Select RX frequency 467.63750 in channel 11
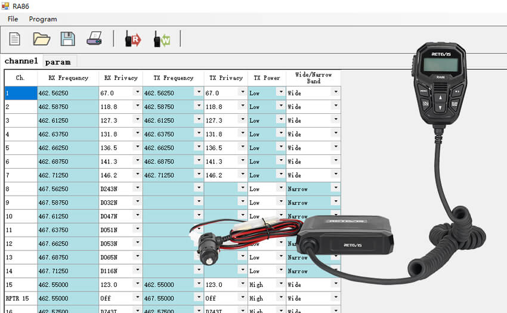 [x=68, y=230]
